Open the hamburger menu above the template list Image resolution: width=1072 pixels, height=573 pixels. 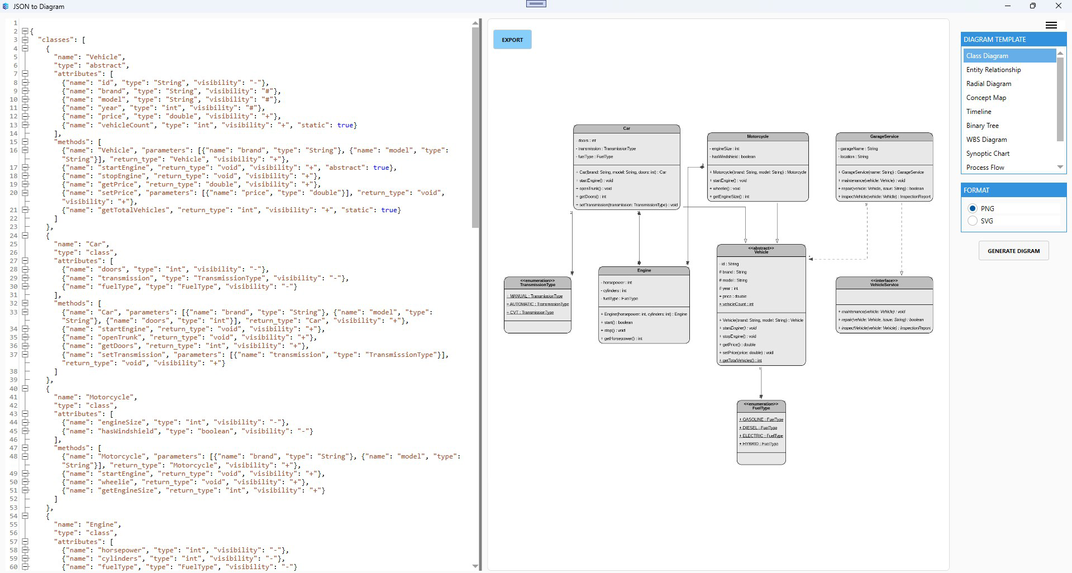pos(1051,25)
